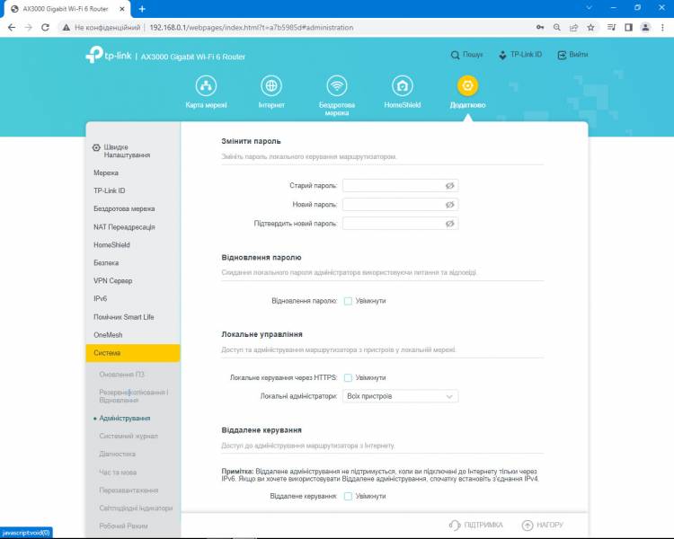Open the Карта мережі network map icon
The image size is (674, 539).
pyautogui.click(x=206, y=85)
